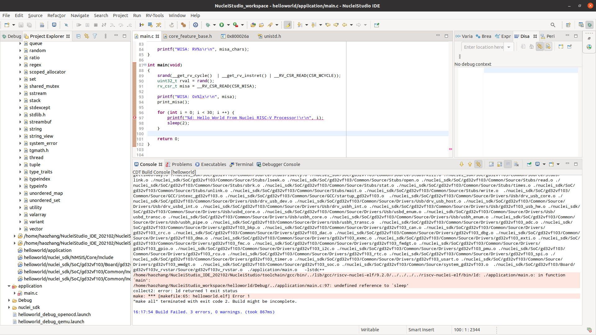596x335 pixels.
Task: Click the Writable status field
Action: 370,330
